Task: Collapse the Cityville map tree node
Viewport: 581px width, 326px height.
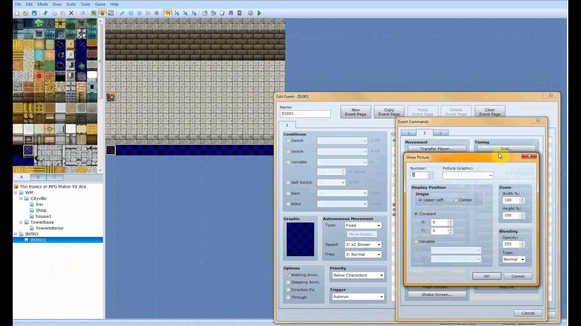Action: [21, 198]
